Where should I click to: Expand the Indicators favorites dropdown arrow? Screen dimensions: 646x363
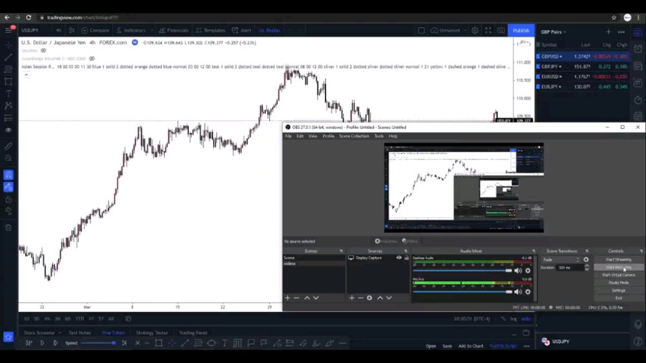[152, 30]
